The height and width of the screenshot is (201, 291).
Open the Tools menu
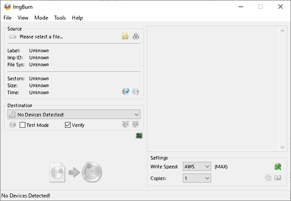tap(60, 18)
